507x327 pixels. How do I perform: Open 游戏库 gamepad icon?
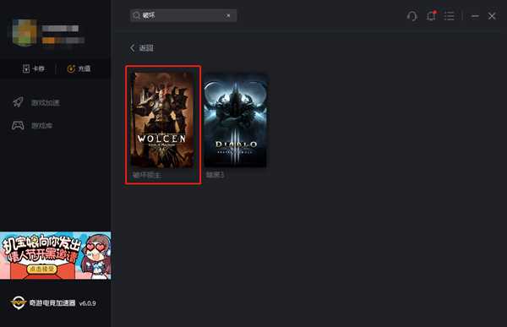[x=18, y=125]
